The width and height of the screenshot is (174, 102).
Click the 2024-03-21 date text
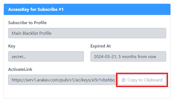click(x=105, y=57)
